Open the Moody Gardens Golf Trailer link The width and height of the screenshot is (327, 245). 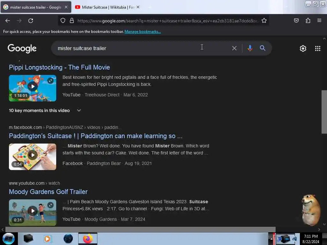point(48,192)
